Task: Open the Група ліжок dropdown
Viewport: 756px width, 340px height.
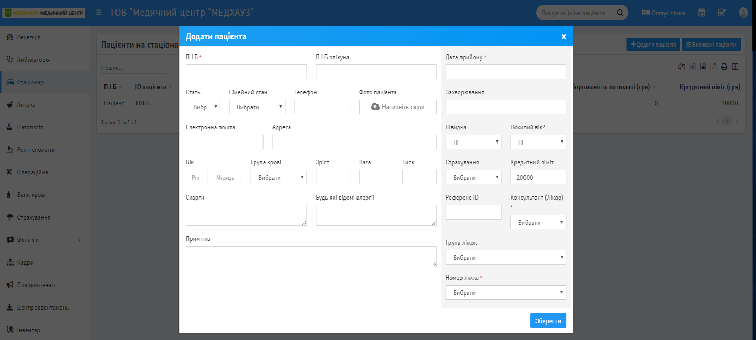Action: point(506,257)
